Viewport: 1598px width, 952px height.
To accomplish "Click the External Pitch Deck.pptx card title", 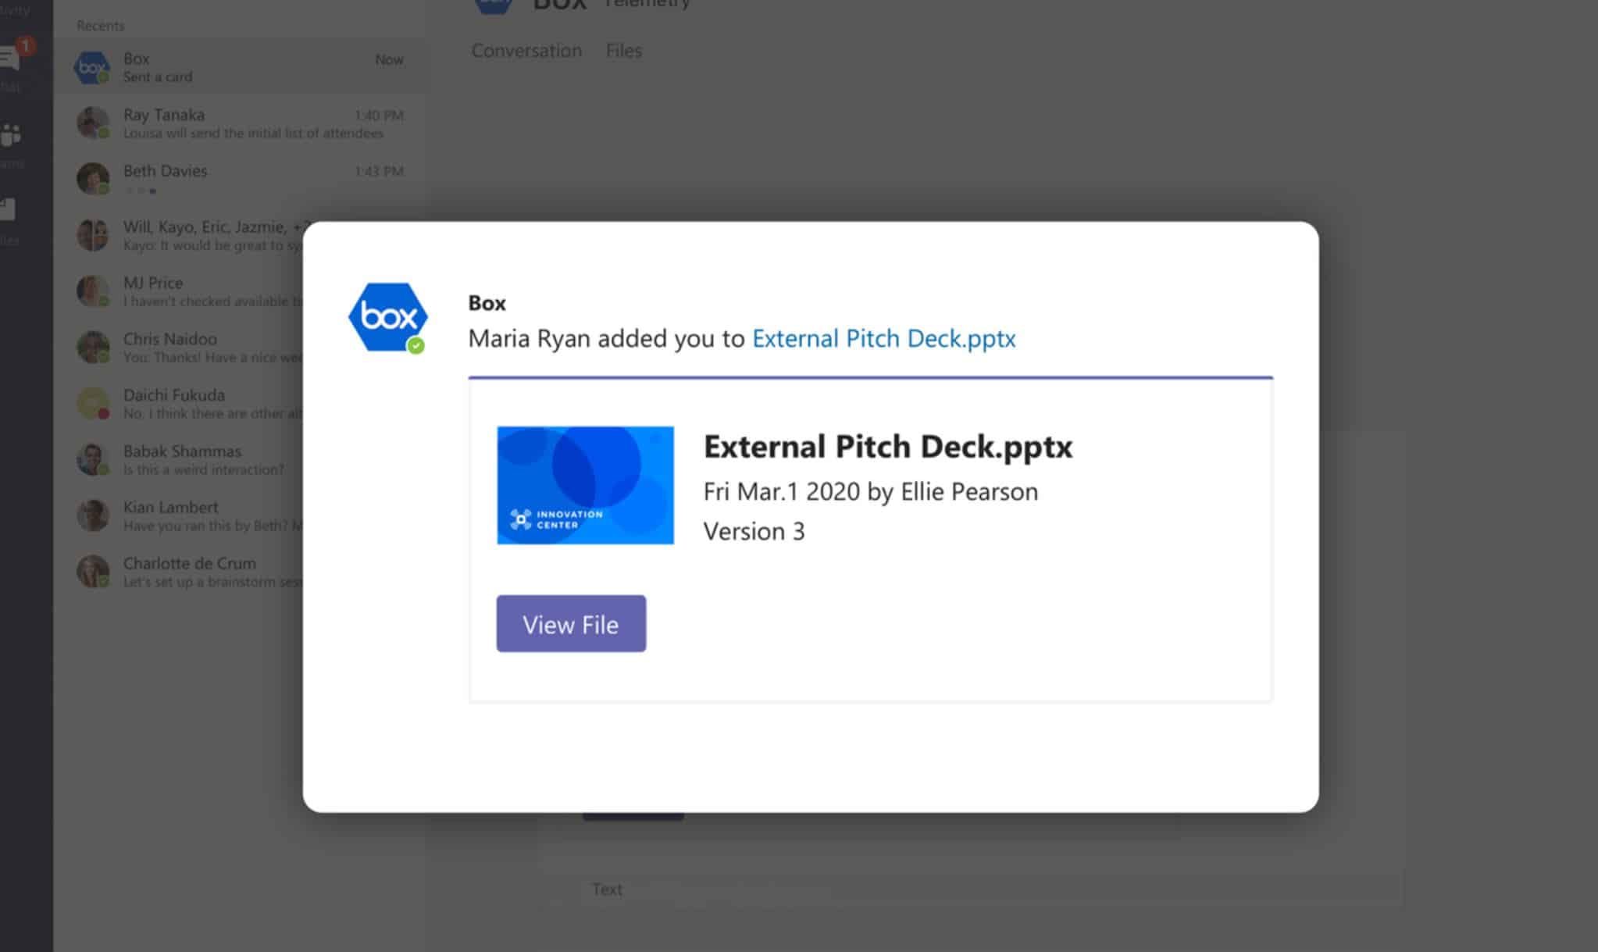I will click(888, 447).
